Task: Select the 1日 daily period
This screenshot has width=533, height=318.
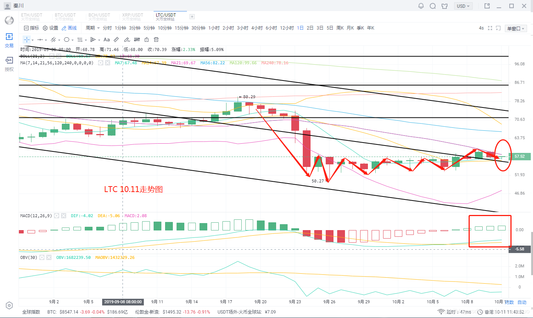Action: (x=300, y=28)
